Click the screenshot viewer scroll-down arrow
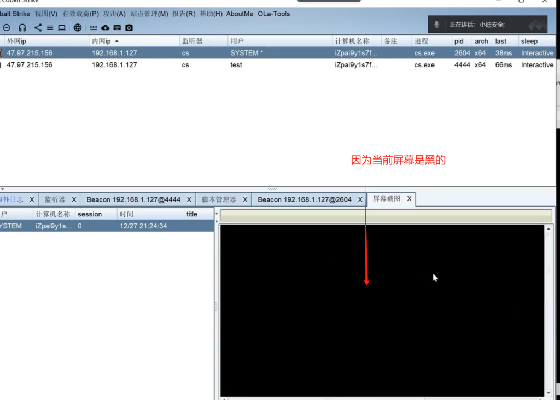 (x=549, y=392)
